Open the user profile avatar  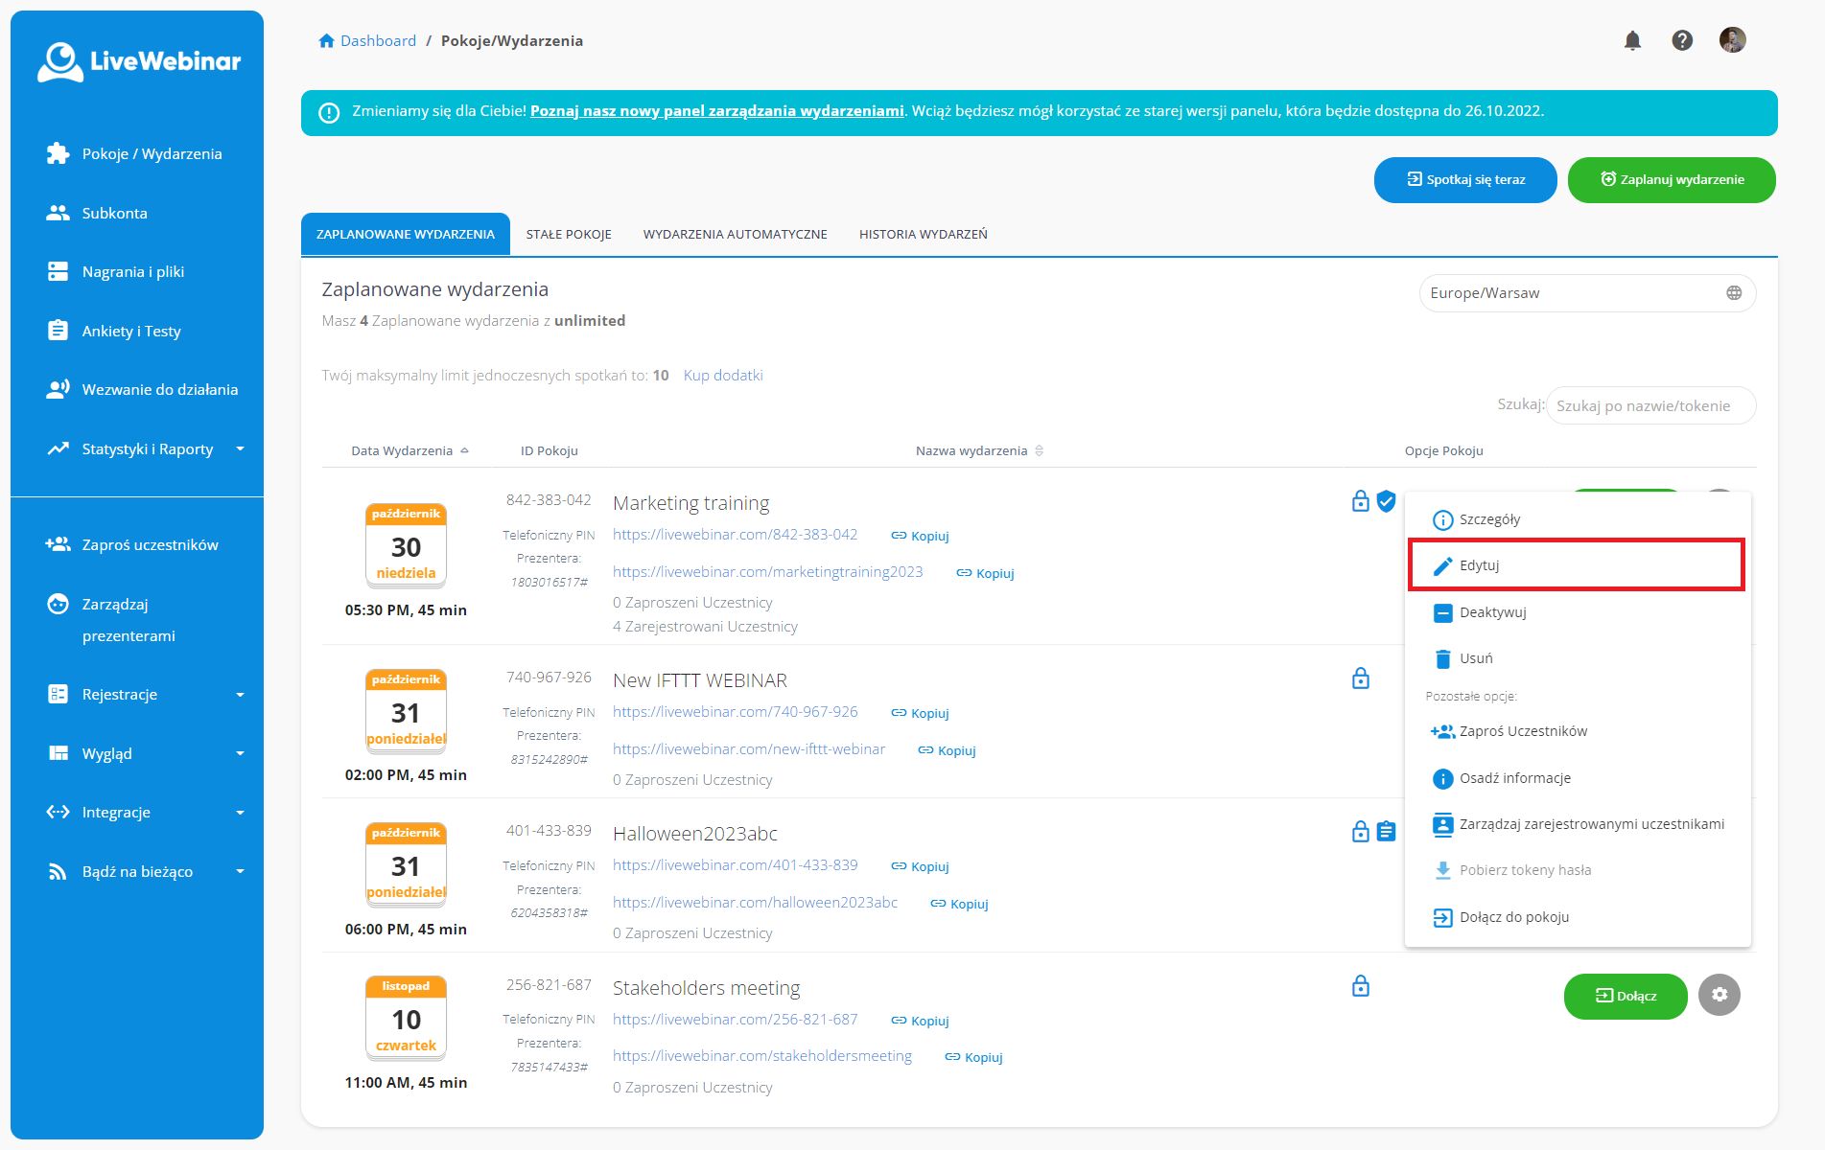click(x=1732, y=40)
